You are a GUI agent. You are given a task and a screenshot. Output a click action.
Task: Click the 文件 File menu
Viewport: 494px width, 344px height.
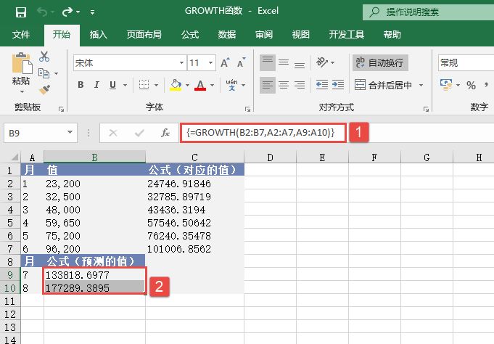pyautogui.click(x=22, y=34)
